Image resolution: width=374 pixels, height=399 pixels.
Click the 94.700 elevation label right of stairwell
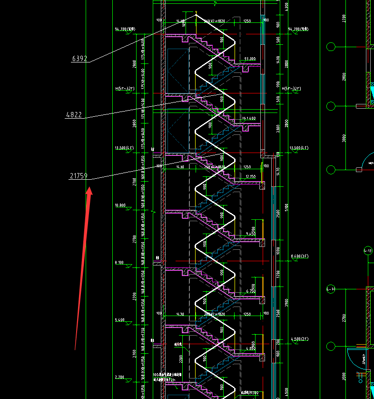[x=298, y=29]
